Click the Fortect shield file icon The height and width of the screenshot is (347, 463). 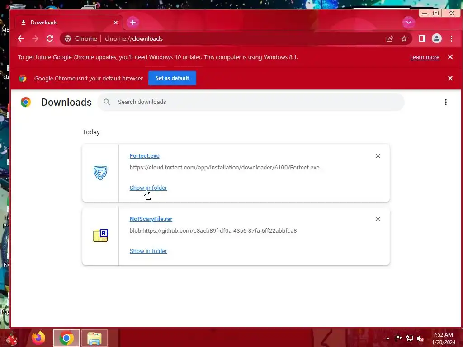pos(100,173)
